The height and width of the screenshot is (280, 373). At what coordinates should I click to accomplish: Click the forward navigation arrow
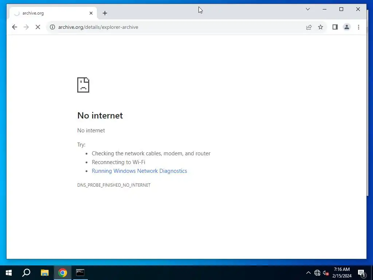point(26,27)
